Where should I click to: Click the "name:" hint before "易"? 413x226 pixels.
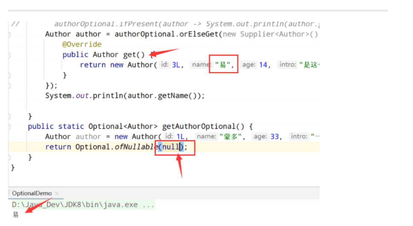200,65
